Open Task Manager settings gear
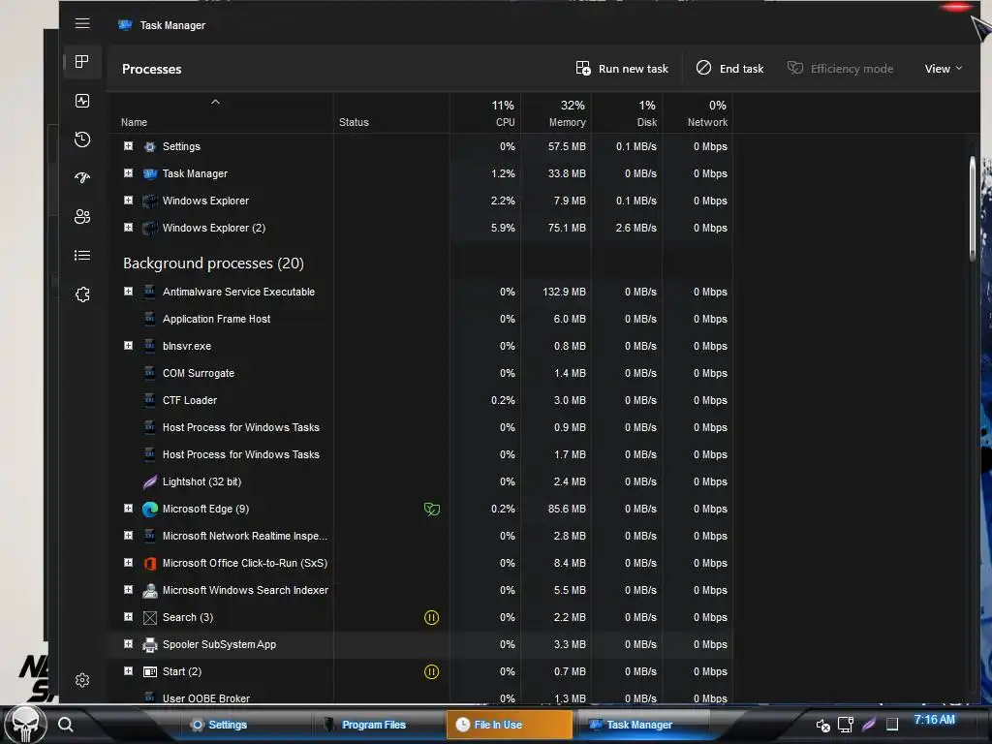Image resolution: width=992 pixels, height=744 pixels. 82,680
